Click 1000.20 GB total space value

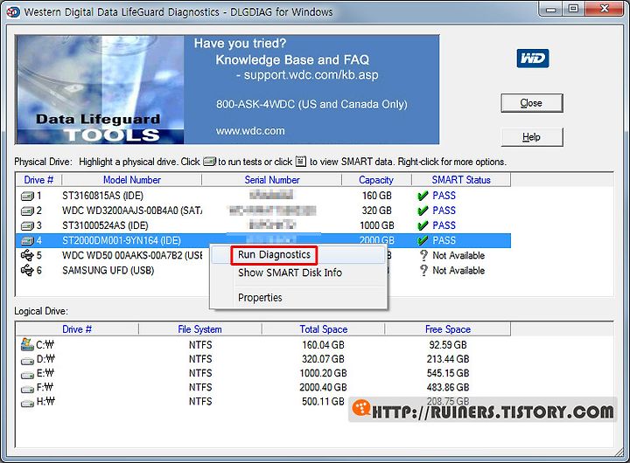point(323,373)
